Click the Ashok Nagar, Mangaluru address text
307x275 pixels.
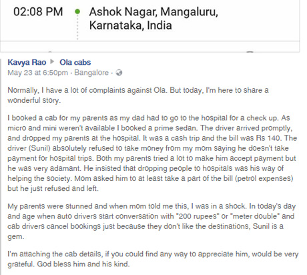pos(153,12)
